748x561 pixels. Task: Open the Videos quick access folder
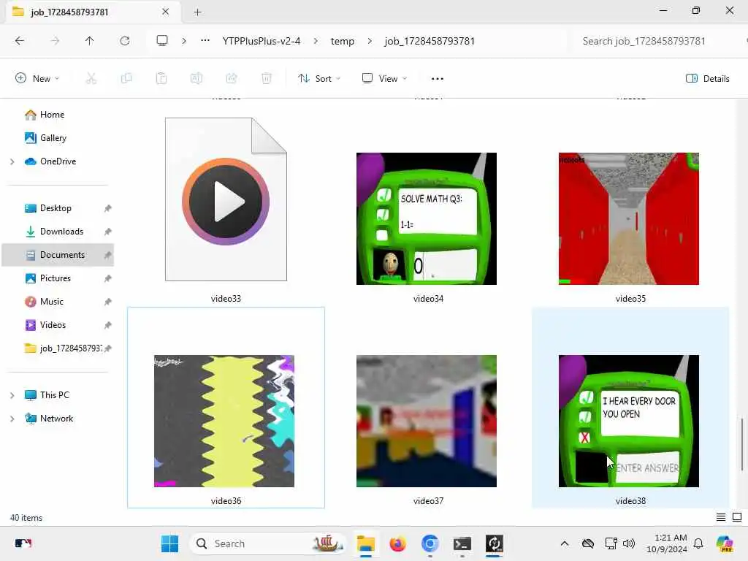(53, 325)
